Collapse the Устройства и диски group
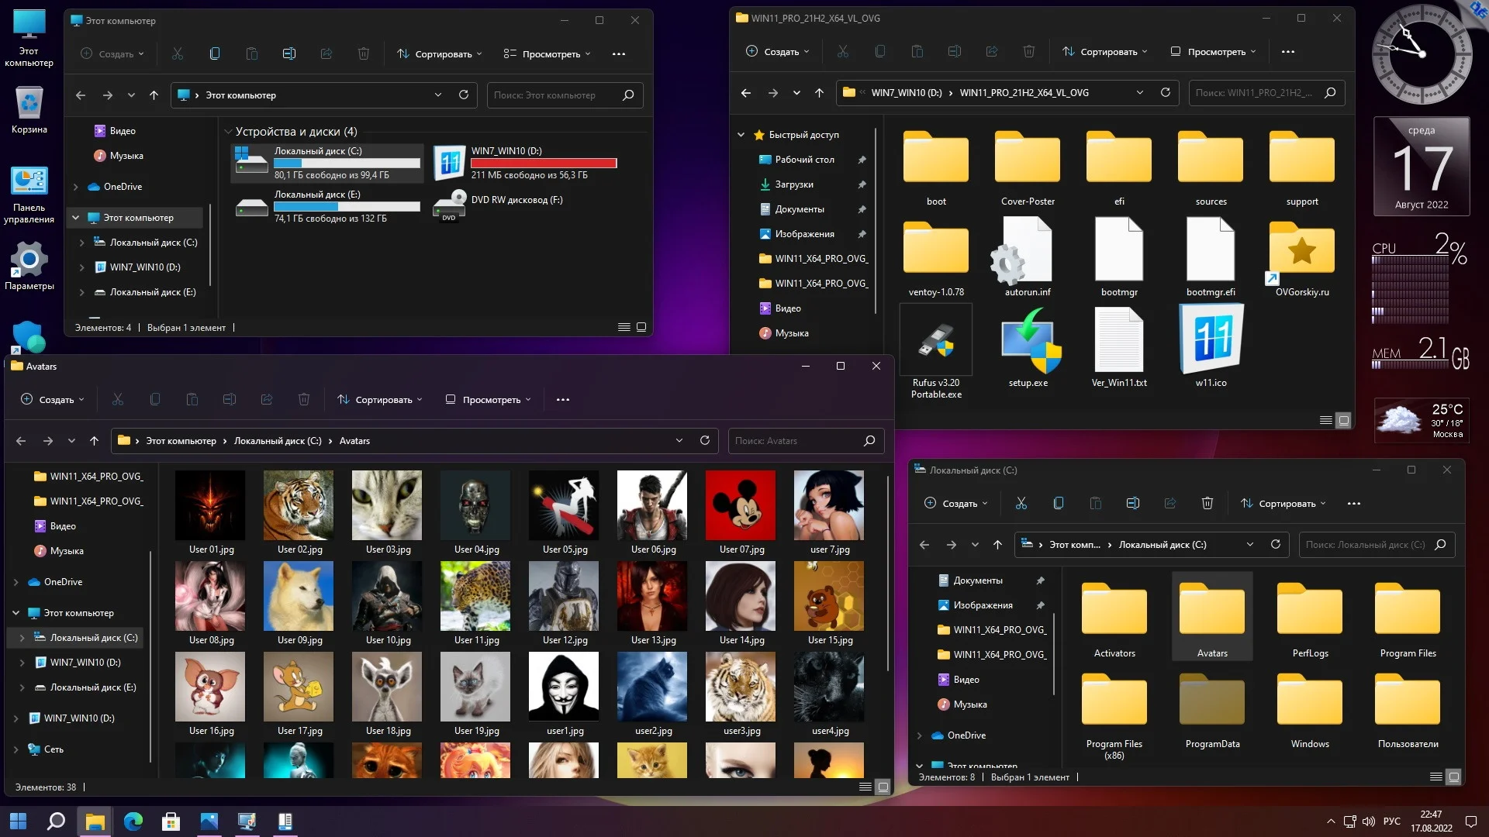 click(x=228, y=132)
